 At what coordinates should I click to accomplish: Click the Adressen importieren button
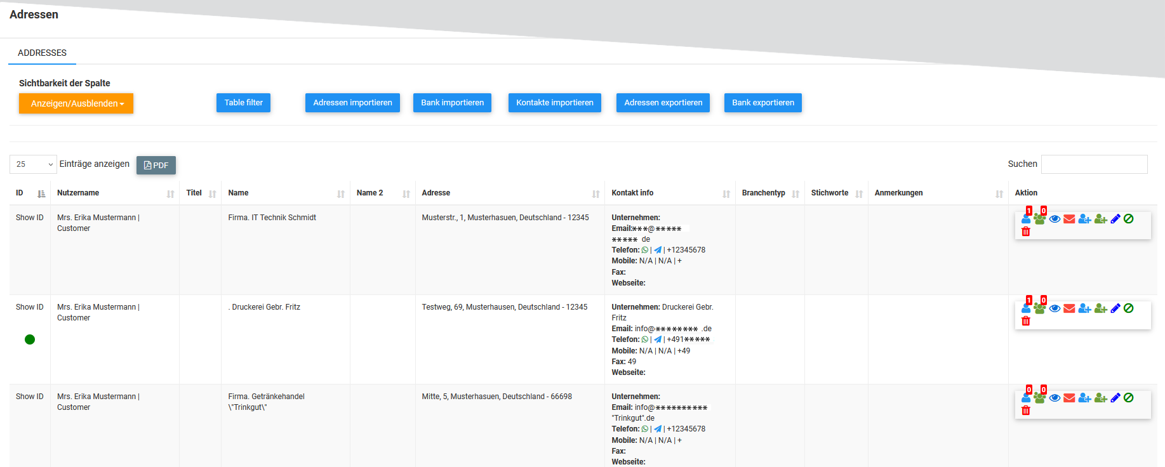coord(352,103)
